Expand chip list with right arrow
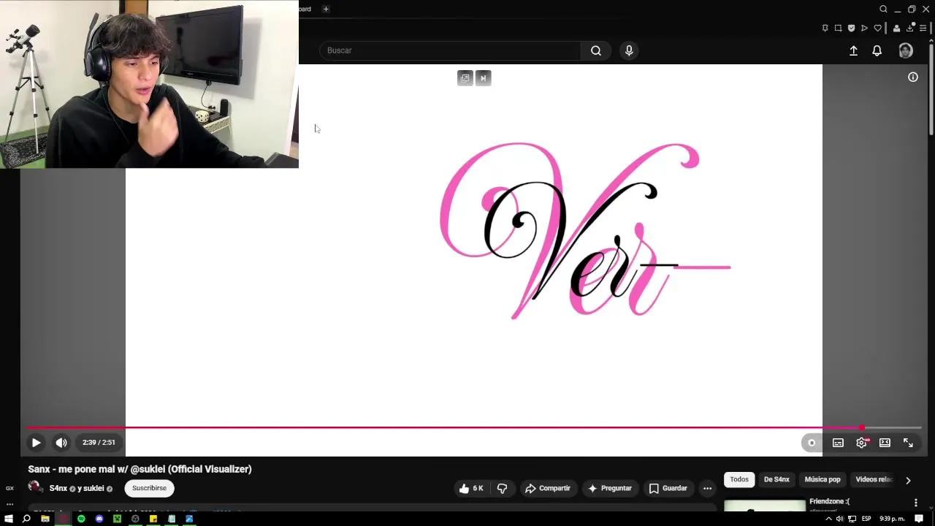The height and width of the screenshot is (526, 935). 908,480
